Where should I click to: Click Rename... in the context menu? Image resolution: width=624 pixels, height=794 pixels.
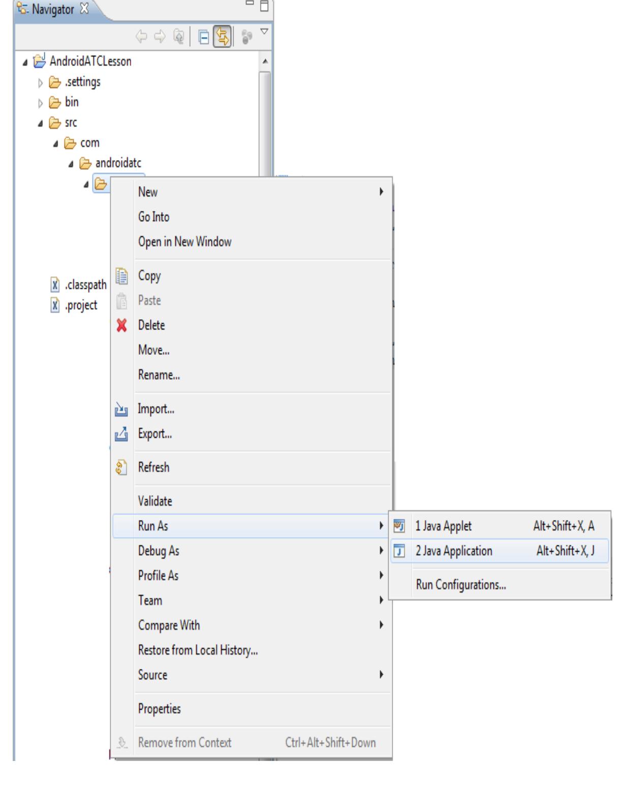(159, 375)
